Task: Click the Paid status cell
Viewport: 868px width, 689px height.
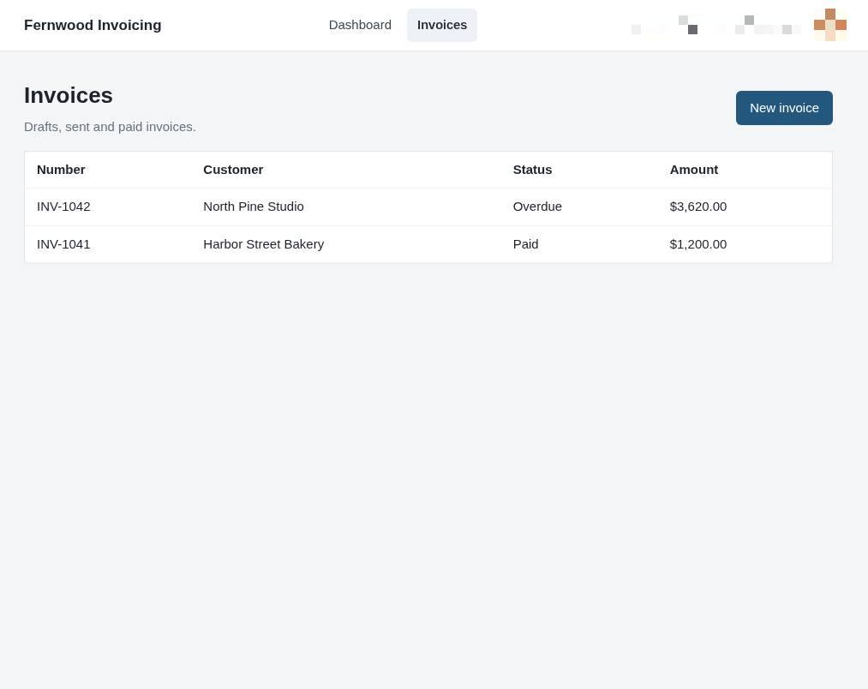Action: pos(525,244)
